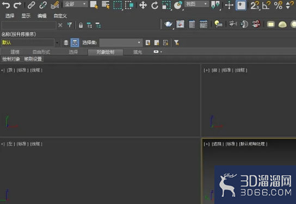Expand the 默认 layer dropdown arrow
Viewport: 296px width, 204px height.
point(57,42)
